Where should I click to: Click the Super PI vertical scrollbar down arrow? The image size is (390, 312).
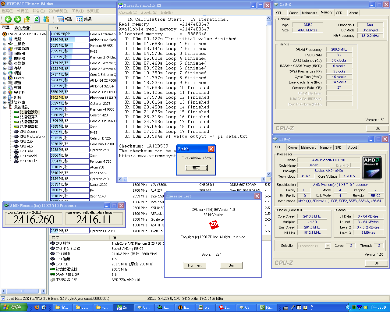click(268, 174)
